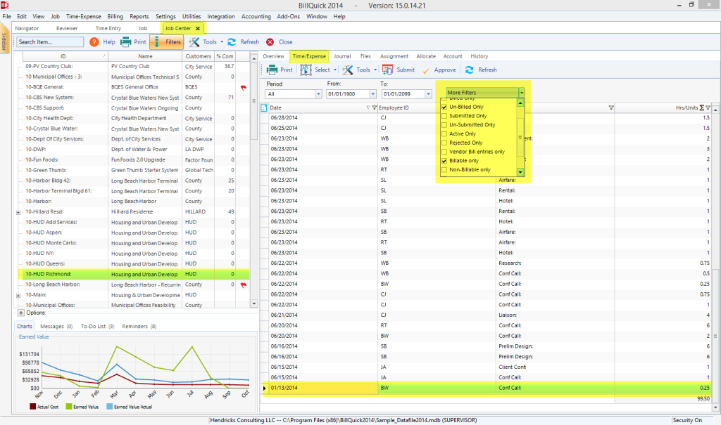The height and width of the screenshot is (425, 721).
Task: Open the Time-Expense menu
Action: click(83, 17)
